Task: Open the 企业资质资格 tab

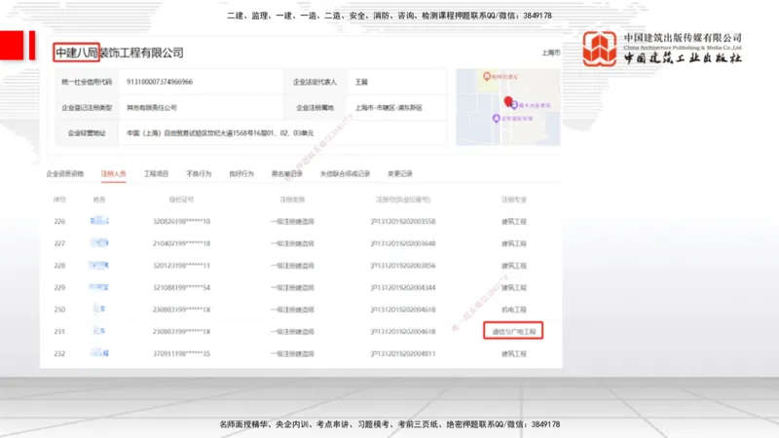Action: click(x=65, y=174)
